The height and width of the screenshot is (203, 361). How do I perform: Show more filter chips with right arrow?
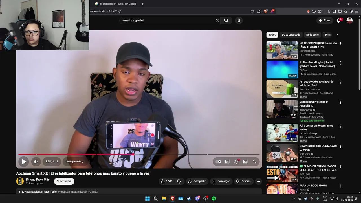tap(337, 35)
